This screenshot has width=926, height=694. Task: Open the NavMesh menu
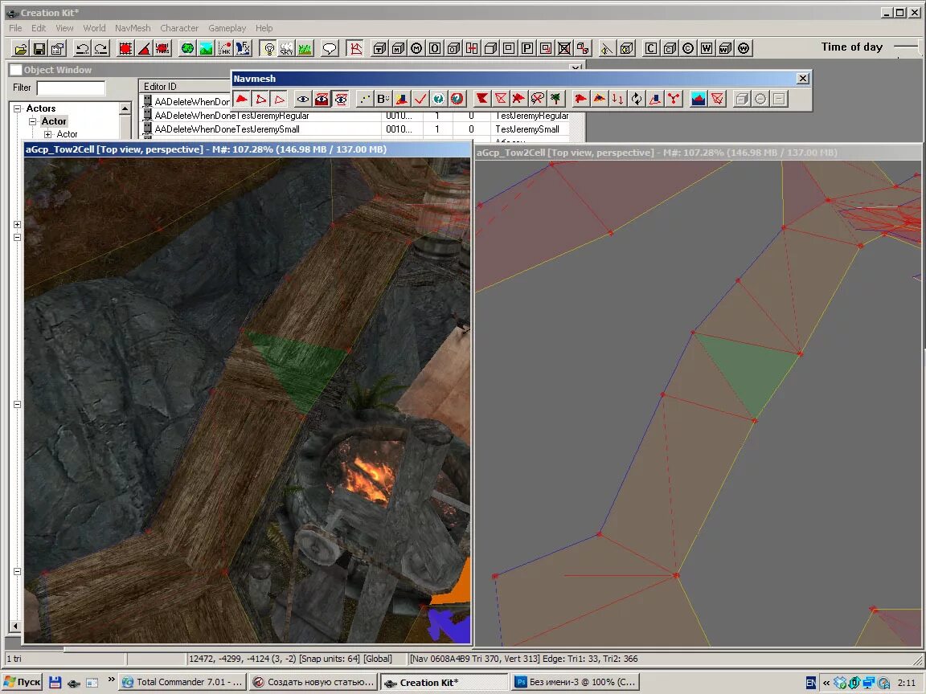coord(132,28)
